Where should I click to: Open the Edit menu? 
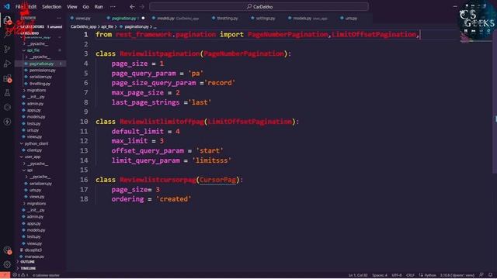tap(33, 7)
